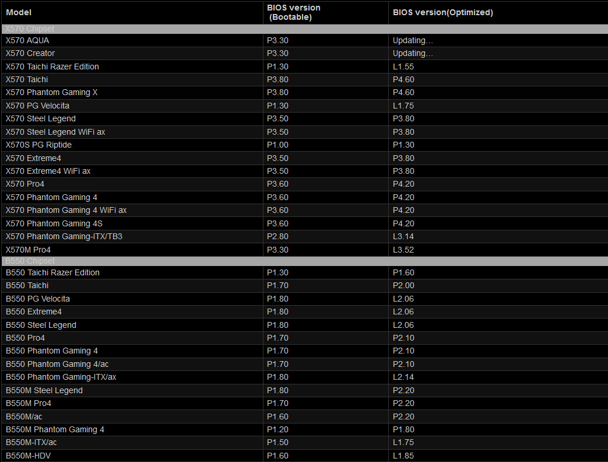This screenshot has height=462, width=608.
Task: Select optimized version L1.55 for X570 Taichi Razer
Action: click(403, 66)
